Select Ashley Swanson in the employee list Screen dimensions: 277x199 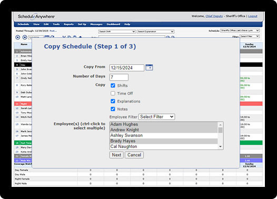click(x=164, y=135)
